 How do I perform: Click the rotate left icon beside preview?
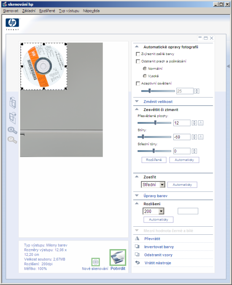13,103
